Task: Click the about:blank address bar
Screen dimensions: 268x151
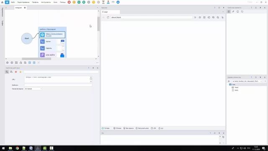Action: point(152,17)
